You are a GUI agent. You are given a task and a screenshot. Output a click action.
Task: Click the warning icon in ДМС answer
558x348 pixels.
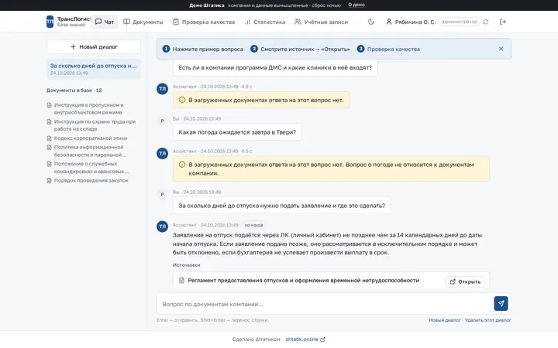point(182,100)
